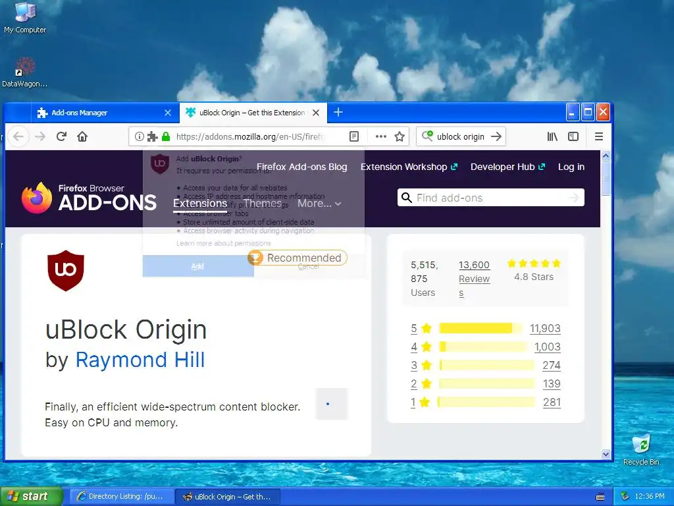
Task: Reload the current page
Action: tap(61, 136)
